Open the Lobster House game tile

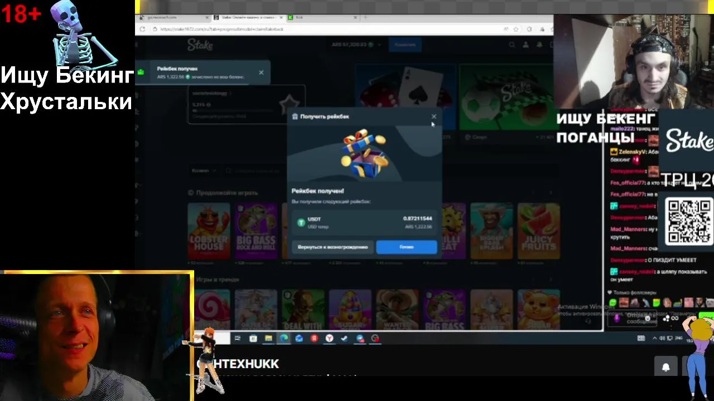pyautogui.click(x=209, y=231)
